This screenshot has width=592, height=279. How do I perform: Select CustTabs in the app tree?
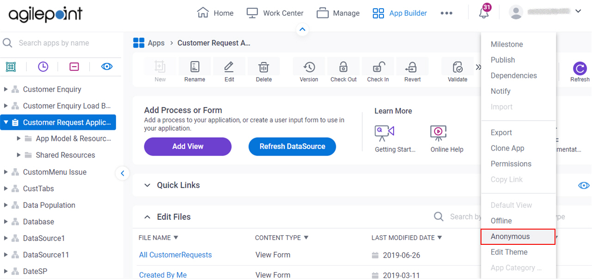38,188
